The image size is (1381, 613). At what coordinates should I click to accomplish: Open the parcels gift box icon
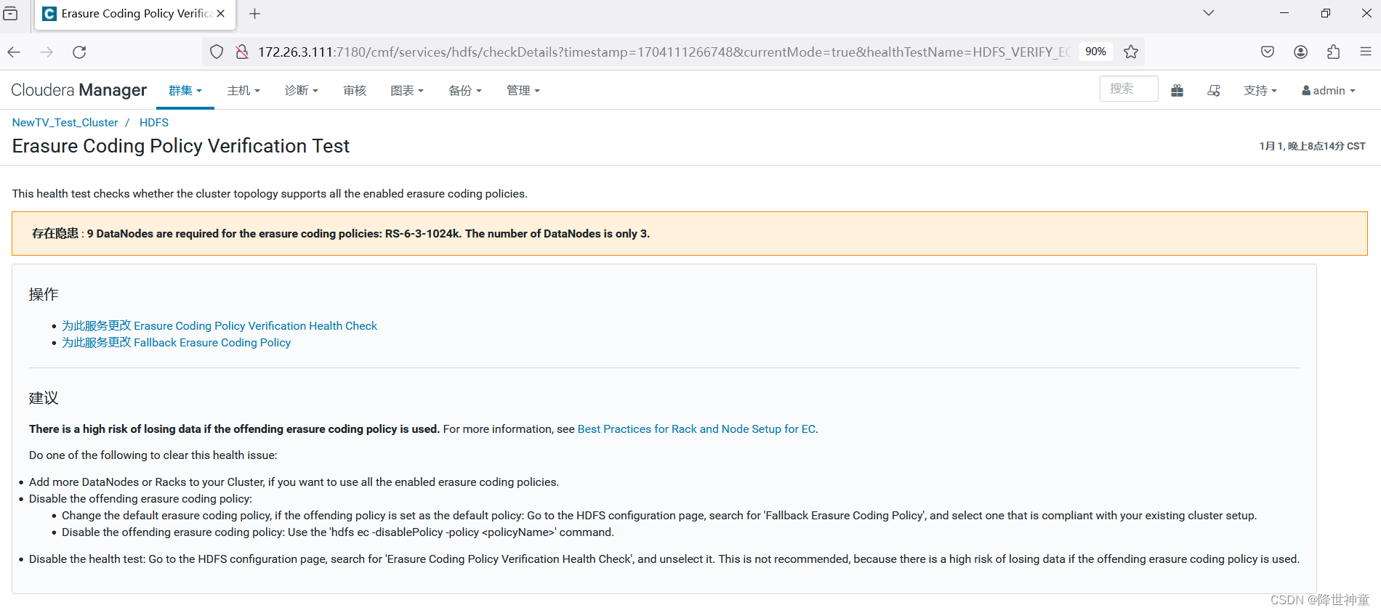pyautogui.click(x=1177, y=90)
